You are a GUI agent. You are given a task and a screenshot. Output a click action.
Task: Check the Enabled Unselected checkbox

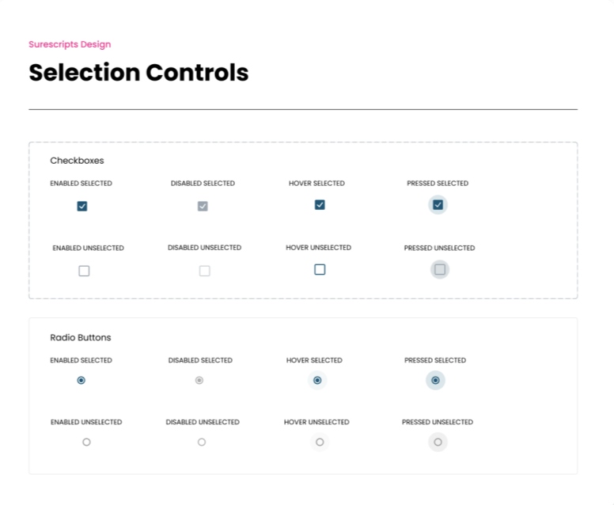click(84, 271)
